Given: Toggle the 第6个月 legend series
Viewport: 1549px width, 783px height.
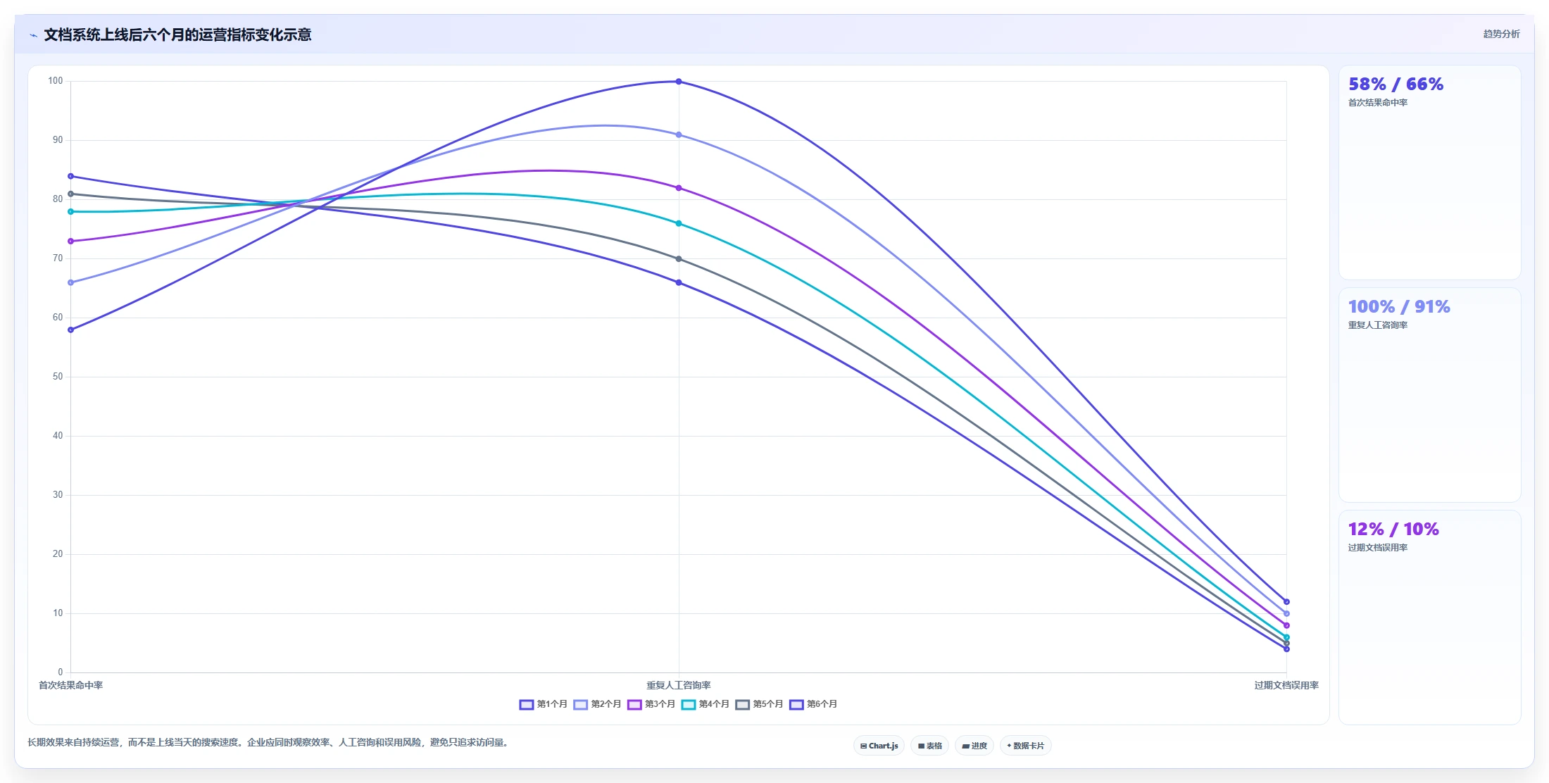Looking at the screenshot, I should pos(813,704).
